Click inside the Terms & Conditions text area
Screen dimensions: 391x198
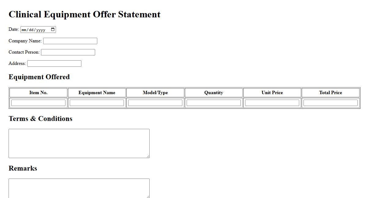pos(79,143)
